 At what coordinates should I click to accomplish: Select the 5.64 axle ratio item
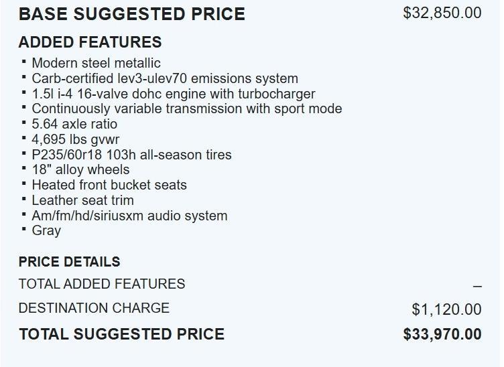pyautogui.click(x=74, y=124)
